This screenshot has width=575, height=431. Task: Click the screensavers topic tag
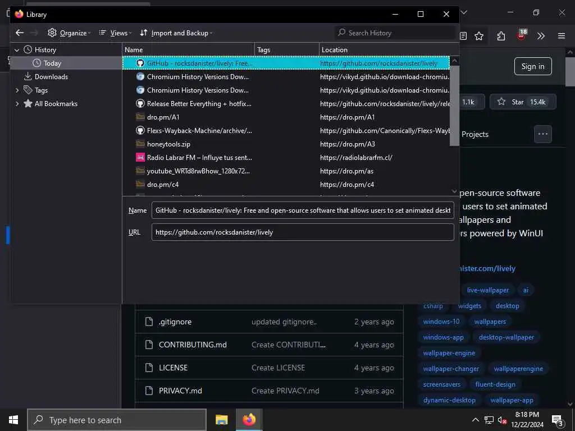point(441,384)
